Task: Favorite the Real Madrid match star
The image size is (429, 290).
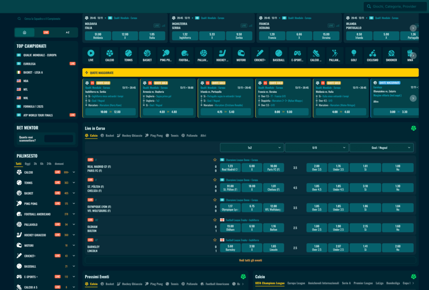Action: click(215, 159)
